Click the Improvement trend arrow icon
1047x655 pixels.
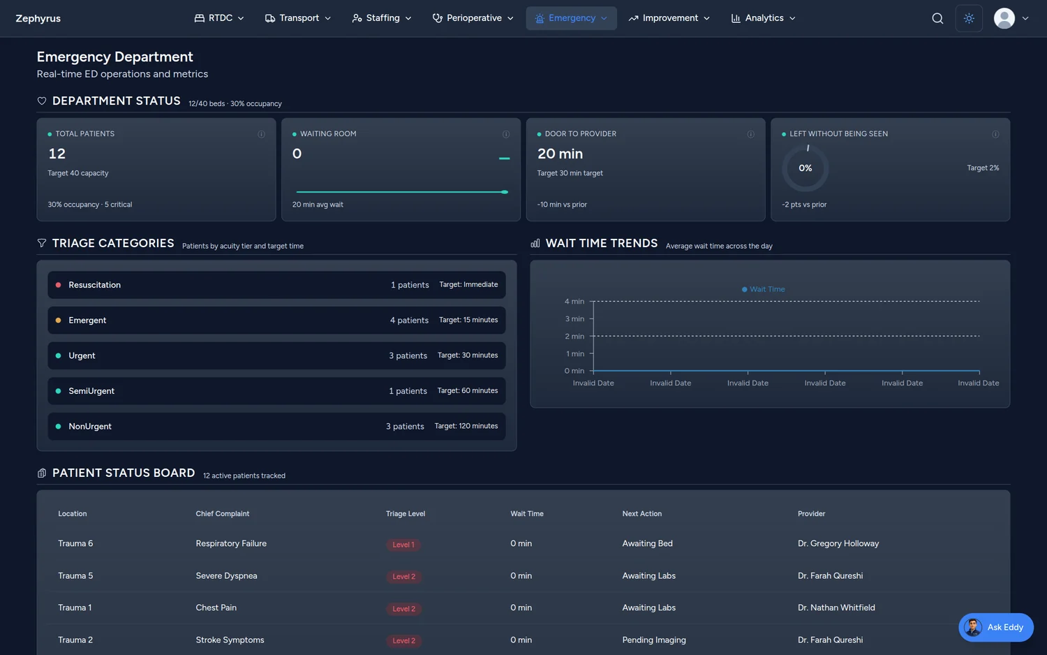(x=633, y=18)
